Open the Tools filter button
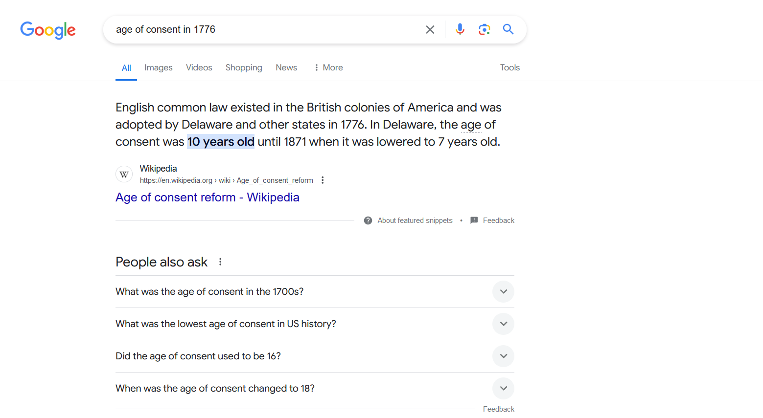Viewport: 763px width, 418px height. (510, 67)
